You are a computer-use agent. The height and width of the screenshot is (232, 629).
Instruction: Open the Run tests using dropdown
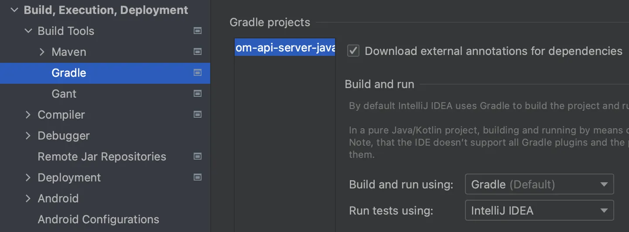click(x=539, y=211)
